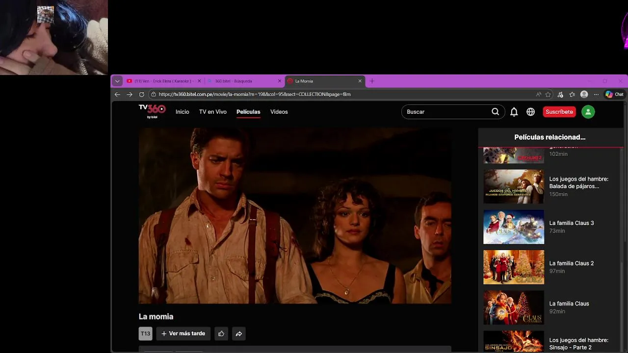Open the Videos section

[279, 112]
